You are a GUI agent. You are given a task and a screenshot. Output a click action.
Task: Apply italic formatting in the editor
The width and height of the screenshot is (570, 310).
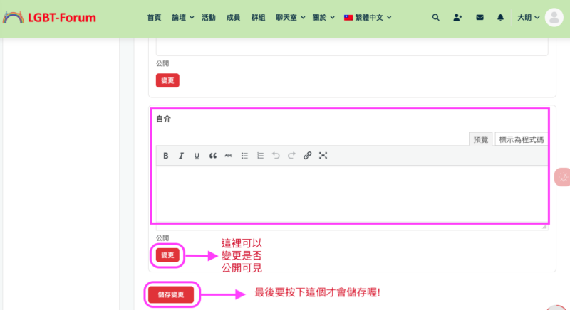coord(181,156)
